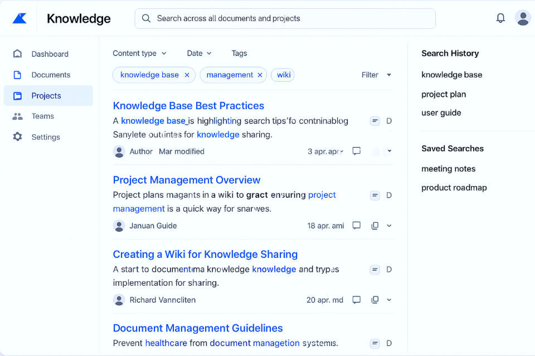535x356 pixels.
Task: Go to Teams in sidebar
Action: [x=48, y=116]
